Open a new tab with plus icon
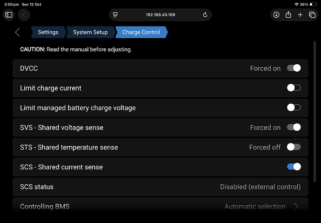Image resolution: width=321 pixels, height=223 pixels. pyautogui.click(x=300, y=15)
